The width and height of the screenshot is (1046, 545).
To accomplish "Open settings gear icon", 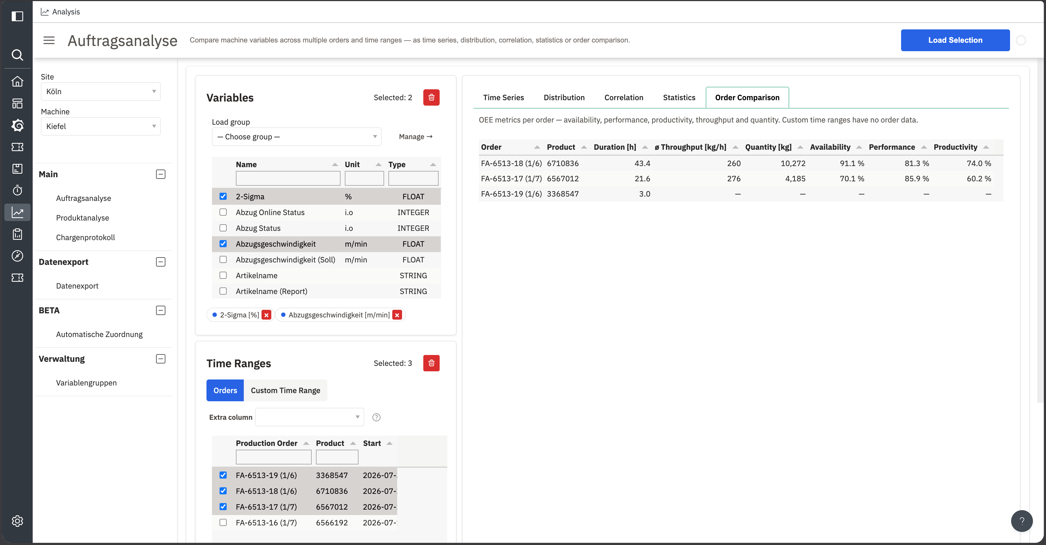I will tap(17, 521).
